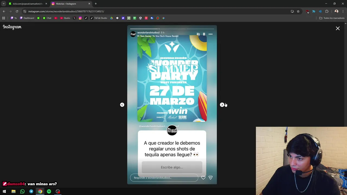Open Telegram from the taskbar

31,191
